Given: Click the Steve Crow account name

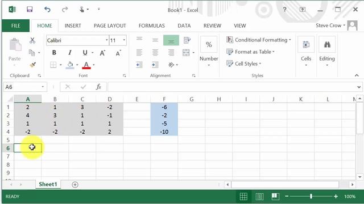Looking at the screenshot, I should pos(329,25).
